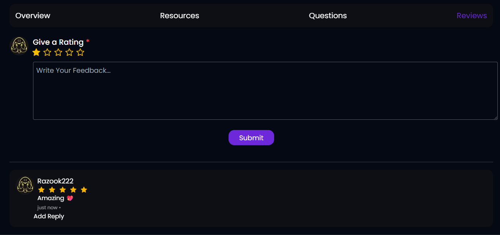Screen dimensions: 500x235
Task: Switch to the Resources tab
Action: [180, 16]
